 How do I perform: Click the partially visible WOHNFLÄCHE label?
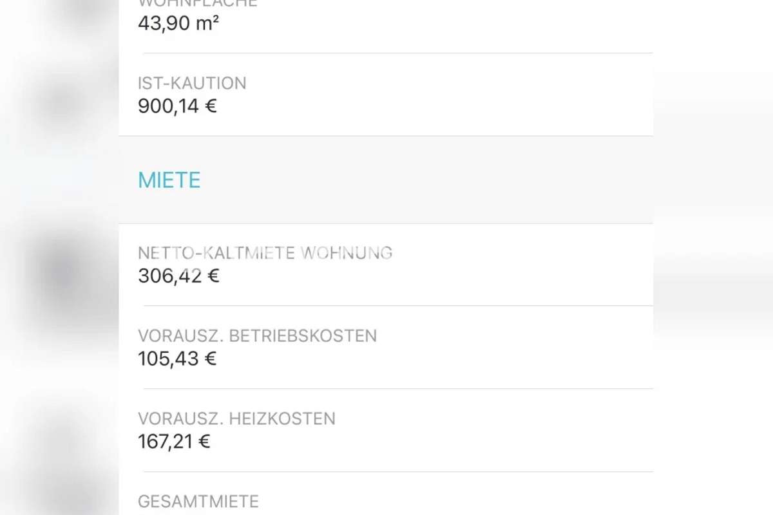pos(198,3)
